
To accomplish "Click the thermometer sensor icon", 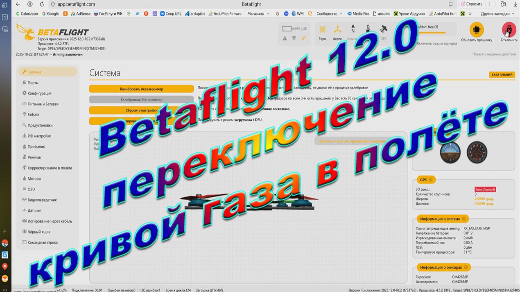I will click(368, 29).
